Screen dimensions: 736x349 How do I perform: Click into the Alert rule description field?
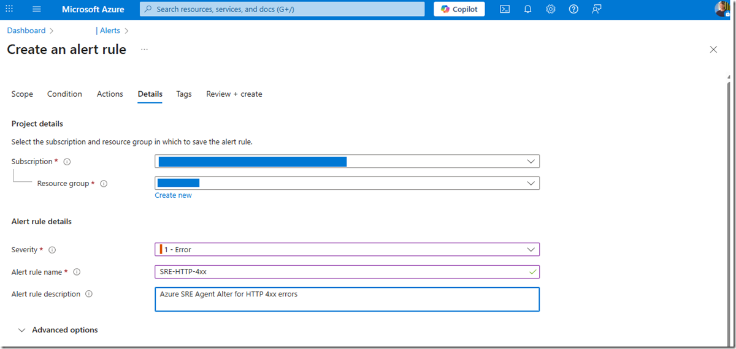click(x=347, y=299)
